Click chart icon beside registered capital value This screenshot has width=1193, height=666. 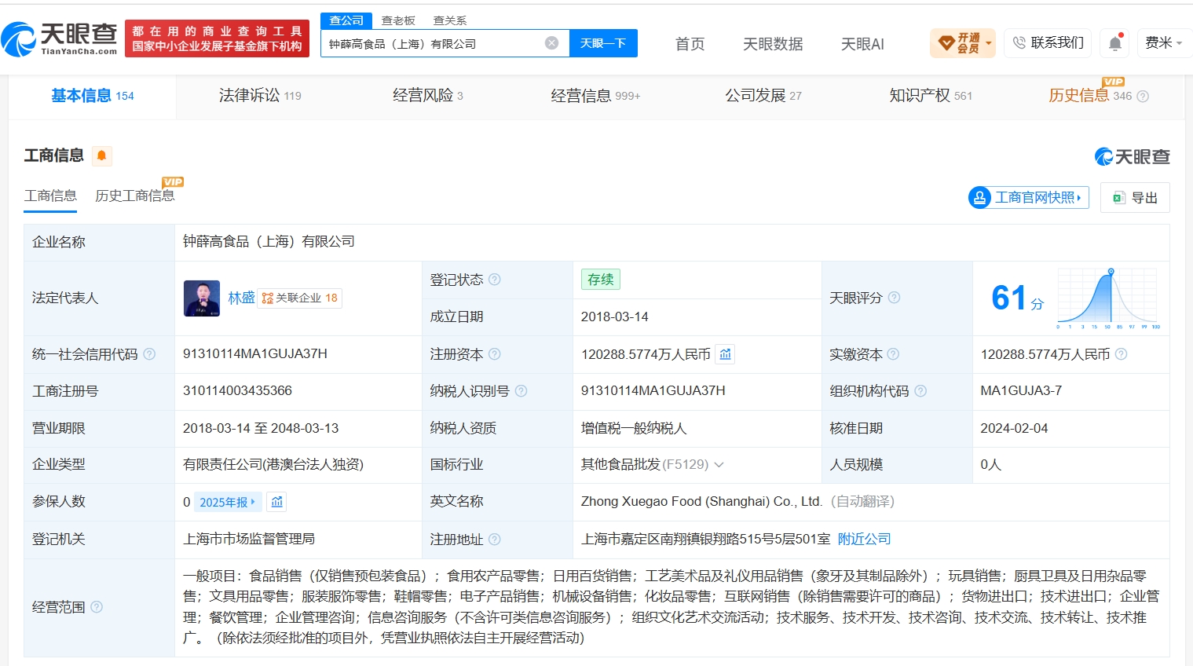click(726, 354)
